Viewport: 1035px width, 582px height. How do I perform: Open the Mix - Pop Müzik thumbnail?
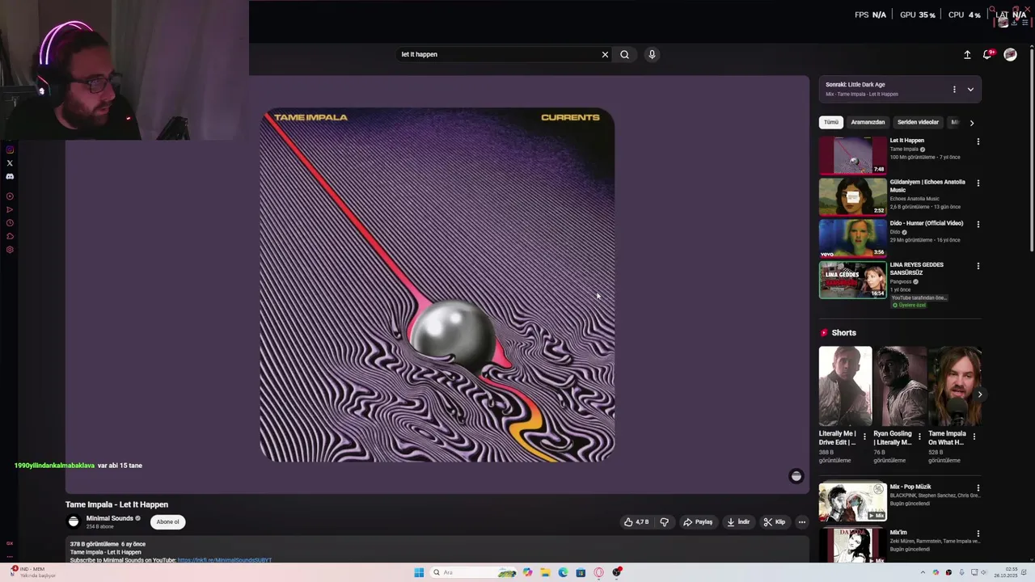[852, 502]
